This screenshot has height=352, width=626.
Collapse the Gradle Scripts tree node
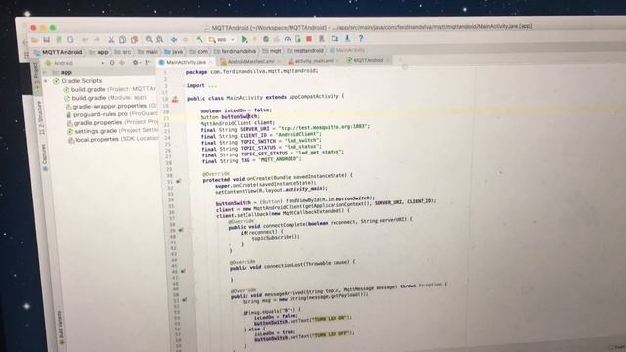tap(46, 80)
